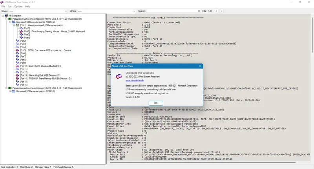Click the TOSHIBA TransMemory device icon
Image resolution: width=314 pixels, height=169 pixels.
(x=17, y=79)
